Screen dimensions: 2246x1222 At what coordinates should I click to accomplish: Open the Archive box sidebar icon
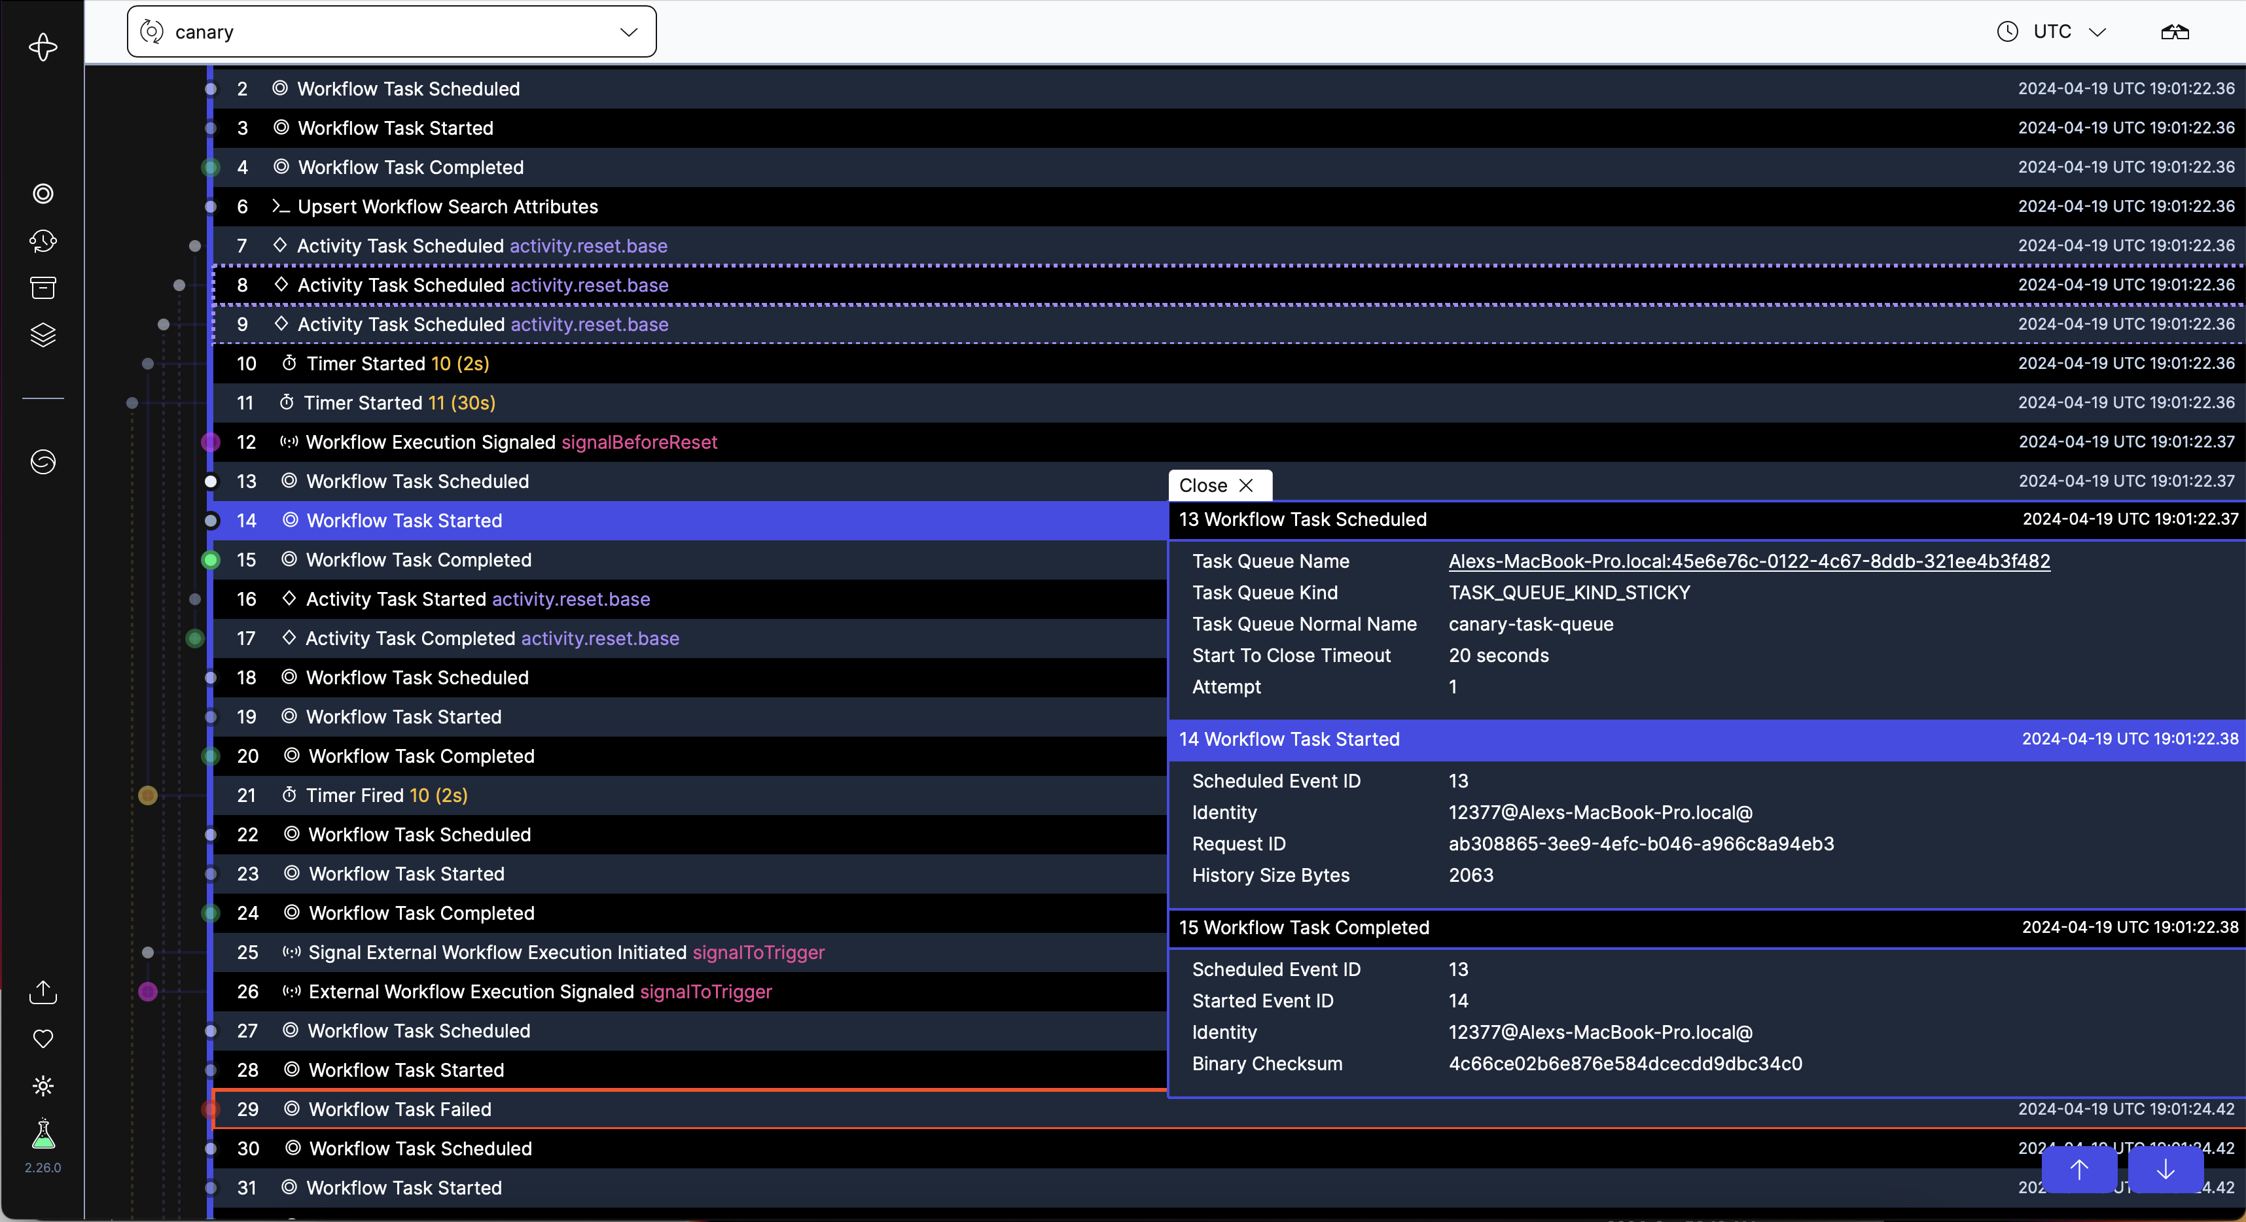[43, 288]
